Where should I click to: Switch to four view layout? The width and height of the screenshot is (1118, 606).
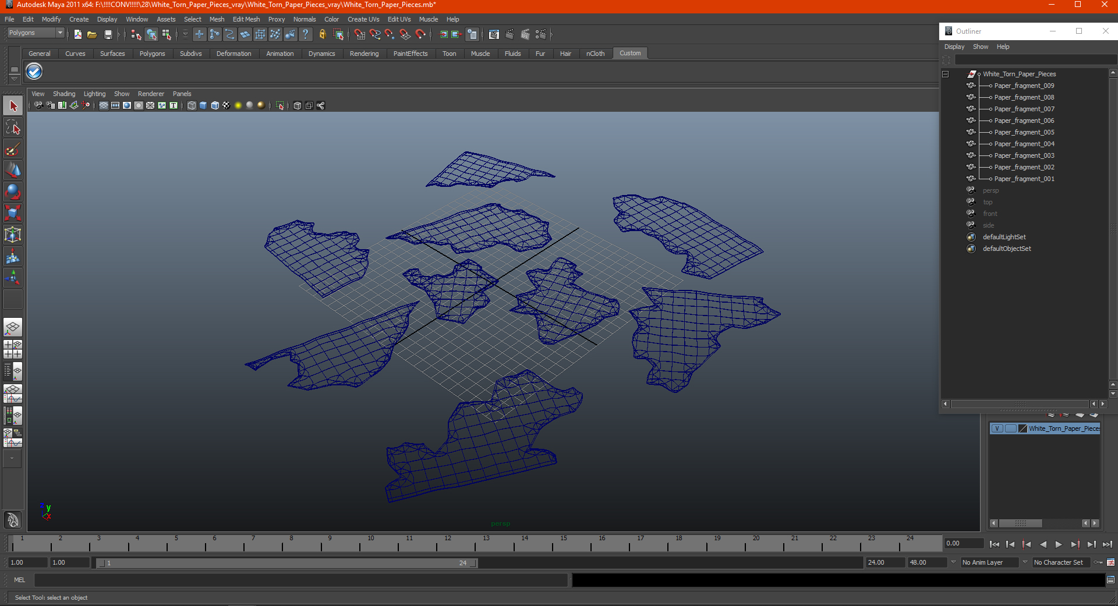click(x=13, y=349)
